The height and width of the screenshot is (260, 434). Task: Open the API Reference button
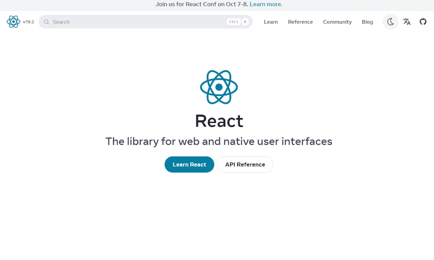coord(245,164)
